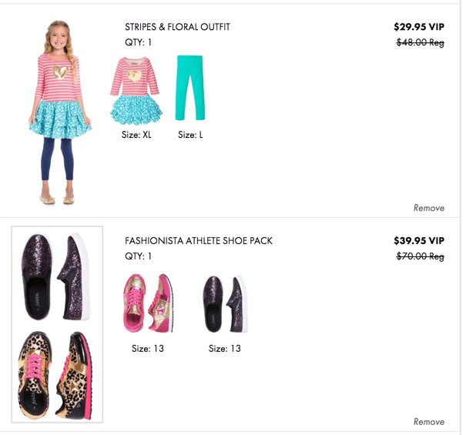Click the shoe pack QTY: 1 text

(x=138, y=256)
